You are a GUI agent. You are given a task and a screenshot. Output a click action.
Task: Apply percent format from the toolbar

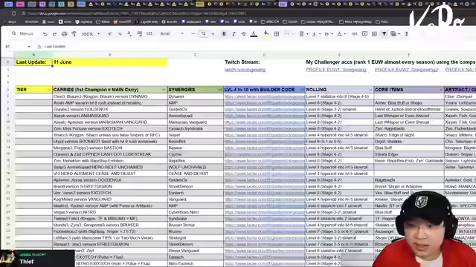[x=120, y=34]
